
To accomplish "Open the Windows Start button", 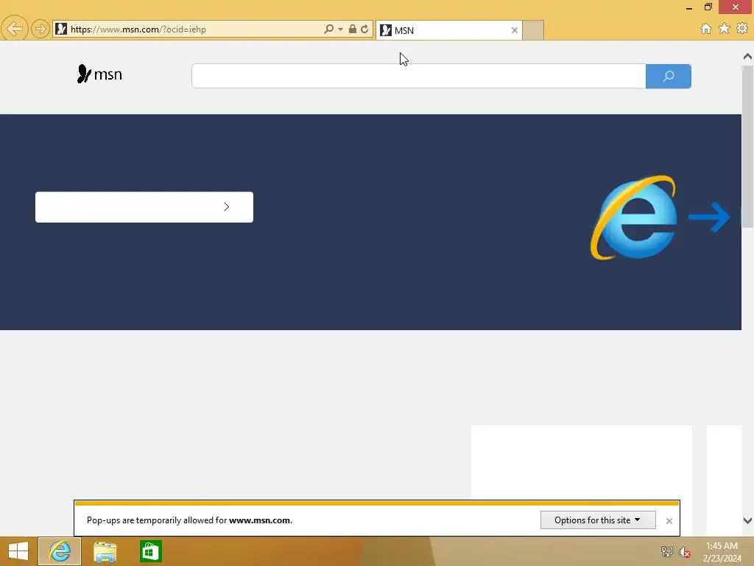I will coord(18,551).
